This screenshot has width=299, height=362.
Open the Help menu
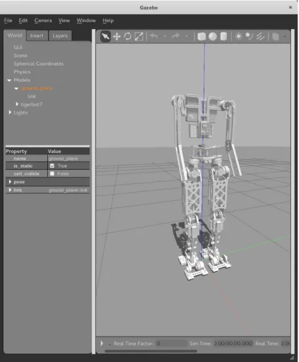108,20
